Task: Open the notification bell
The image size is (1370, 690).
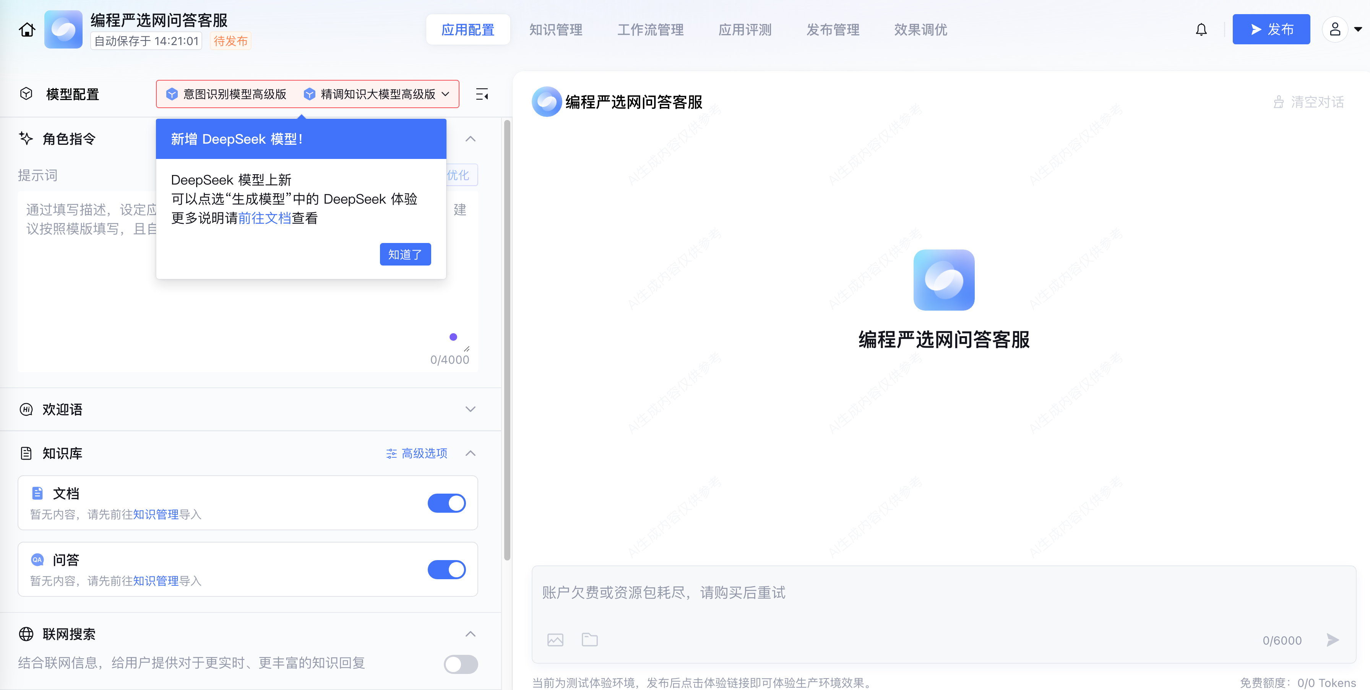Action: (x=1201, y=30)
